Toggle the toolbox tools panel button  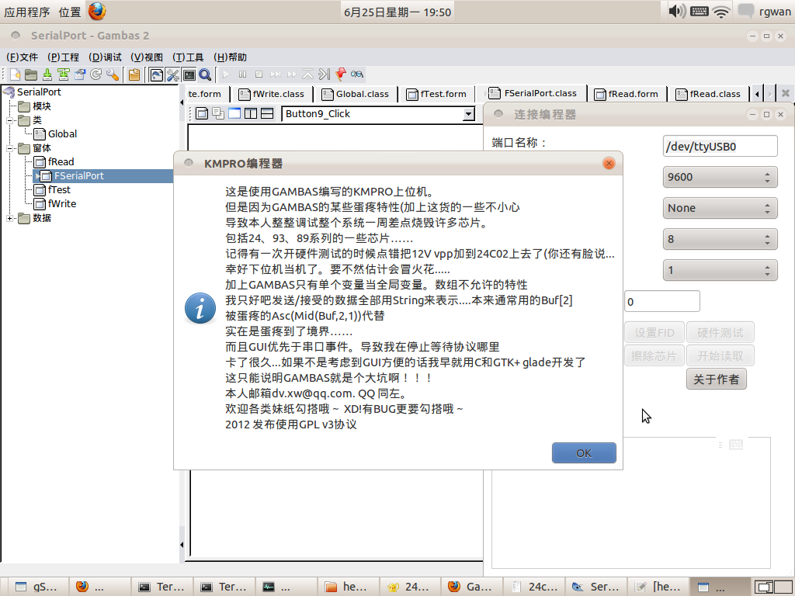(173, 75)
